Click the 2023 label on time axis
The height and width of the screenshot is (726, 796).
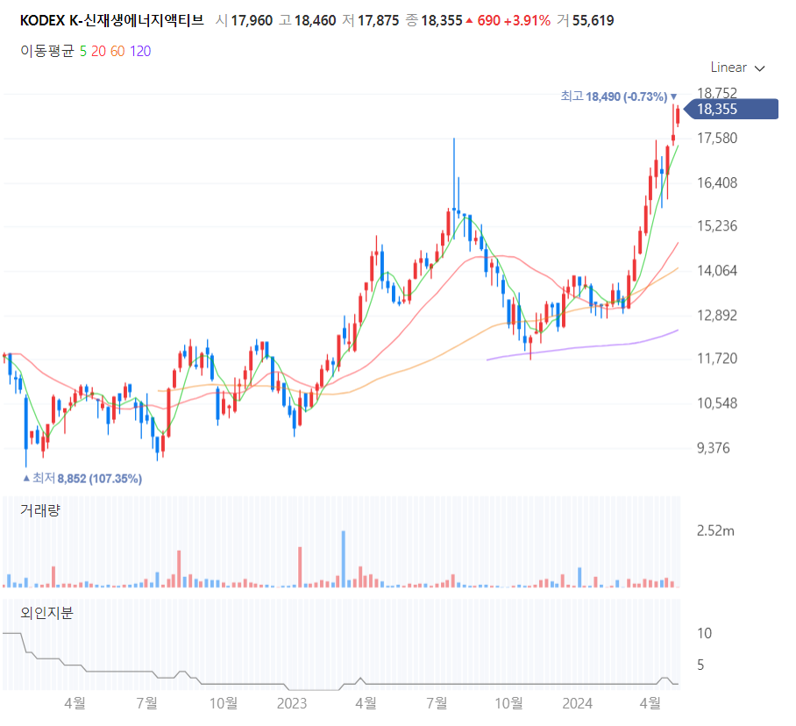[x=292, y=703]
